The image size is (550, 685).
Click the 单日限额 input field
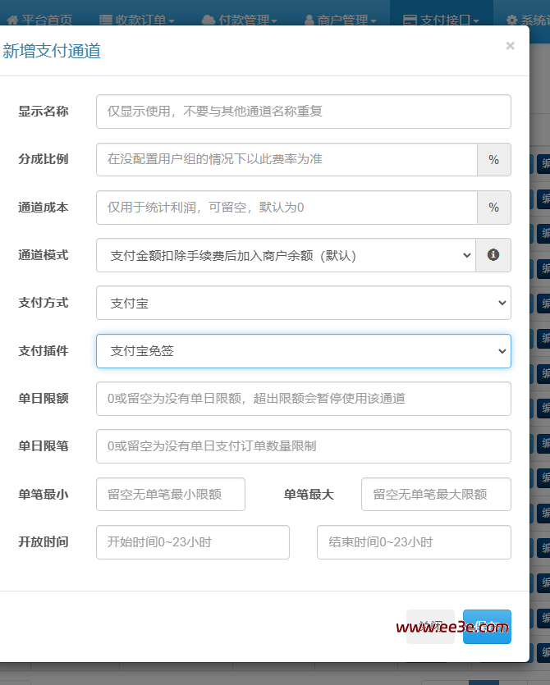pos(303,399)
